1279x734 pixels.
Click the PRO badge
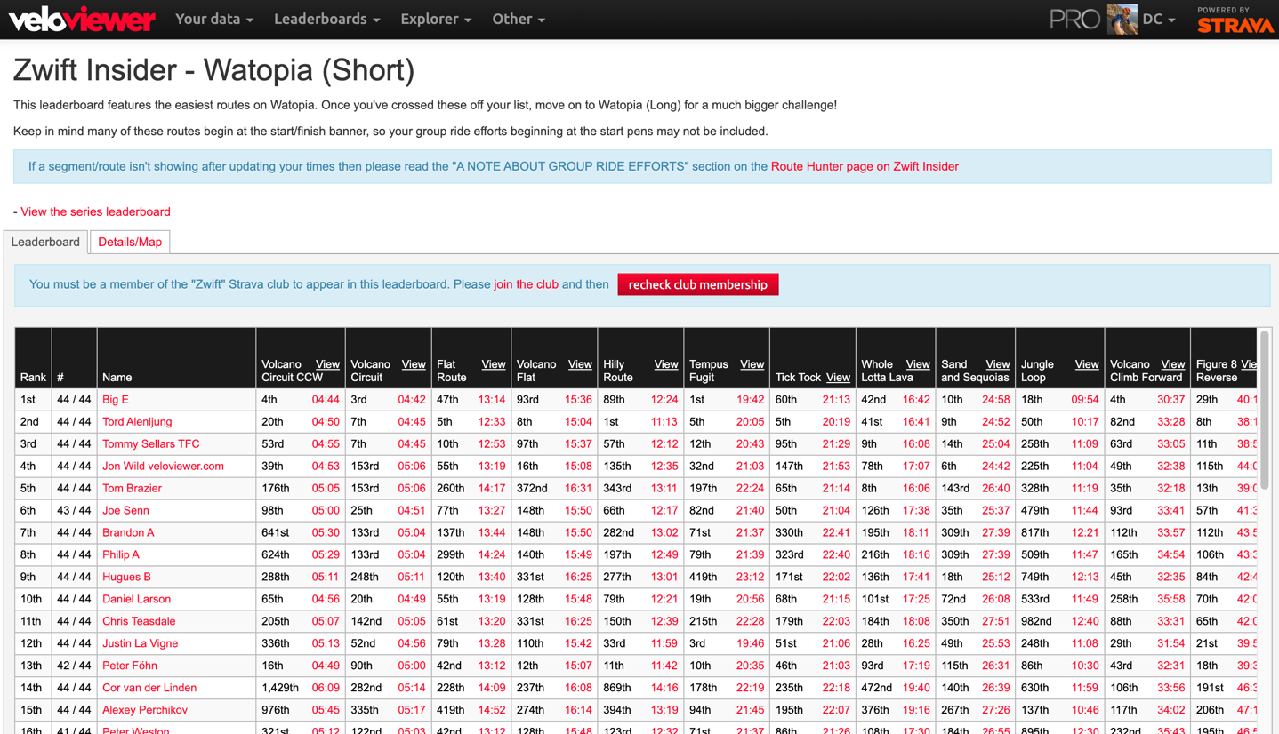pyautogui.click(x=1074, y=20)
